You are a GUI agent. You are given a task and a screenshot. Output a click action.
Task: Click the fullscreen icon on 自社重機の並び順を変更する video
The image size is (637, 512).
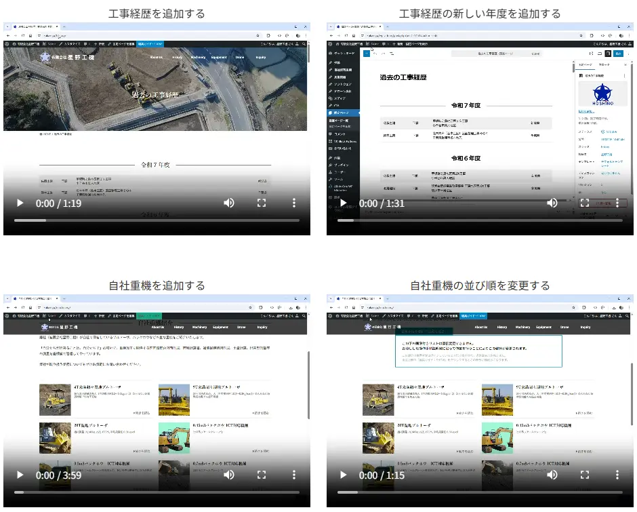585,475
